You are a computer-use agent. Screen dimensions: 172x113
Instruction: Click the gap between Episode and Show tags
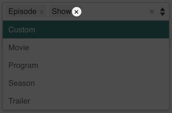(48, 11)
